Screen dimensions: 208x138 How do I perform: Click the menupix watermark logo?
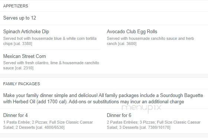tap(141, 108)
